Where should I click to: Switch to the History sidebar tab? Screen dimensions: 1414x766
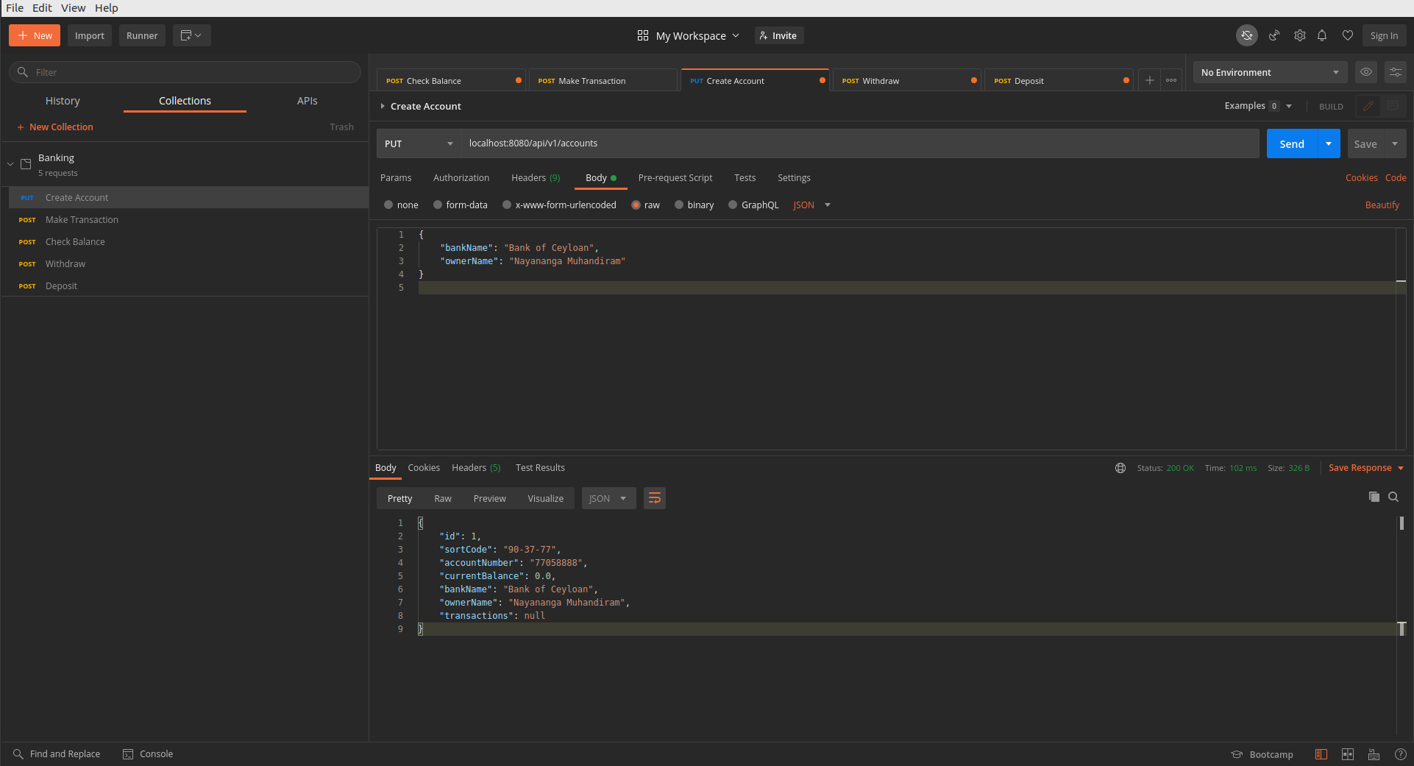tap(63, 101)
